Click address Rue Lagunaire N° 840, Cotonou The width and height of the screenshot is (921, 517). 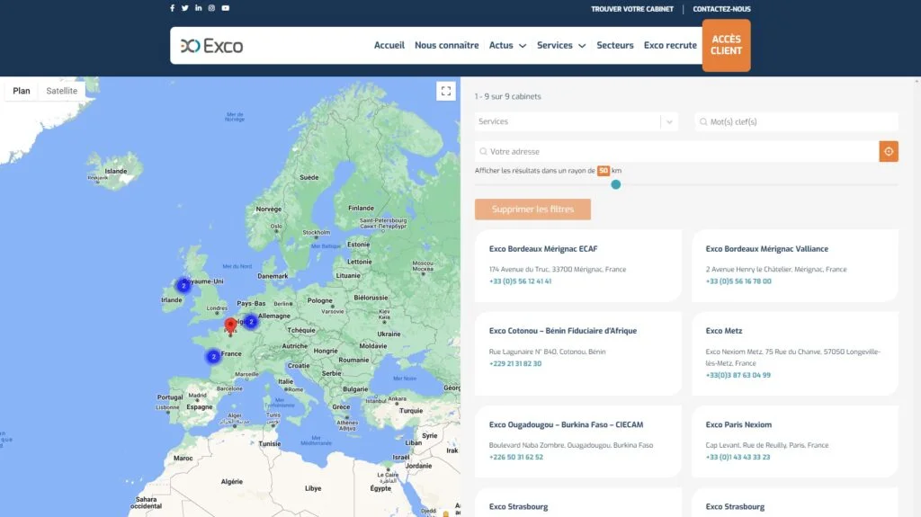(547, 352)
